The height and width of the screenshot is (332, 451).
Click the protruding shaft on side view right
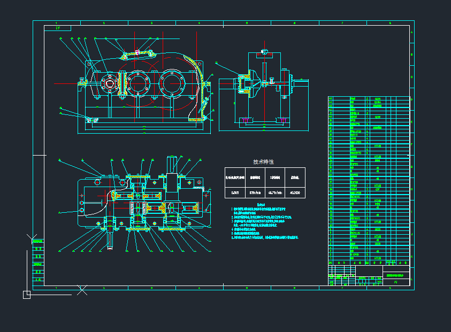[300, 83]
